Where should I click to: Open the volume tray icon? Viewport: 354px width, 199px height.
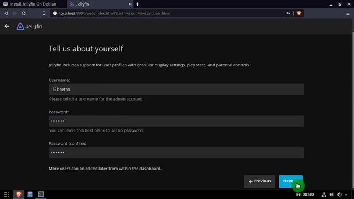[331, 195]
